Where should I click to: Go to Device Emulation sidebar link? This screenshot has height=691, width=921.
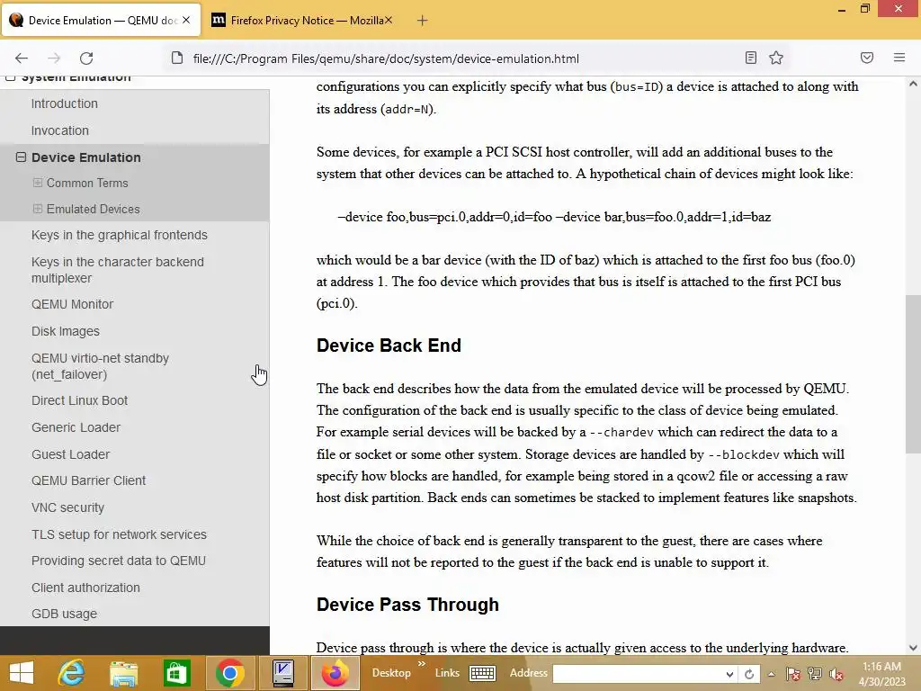(x=86, y=157)
